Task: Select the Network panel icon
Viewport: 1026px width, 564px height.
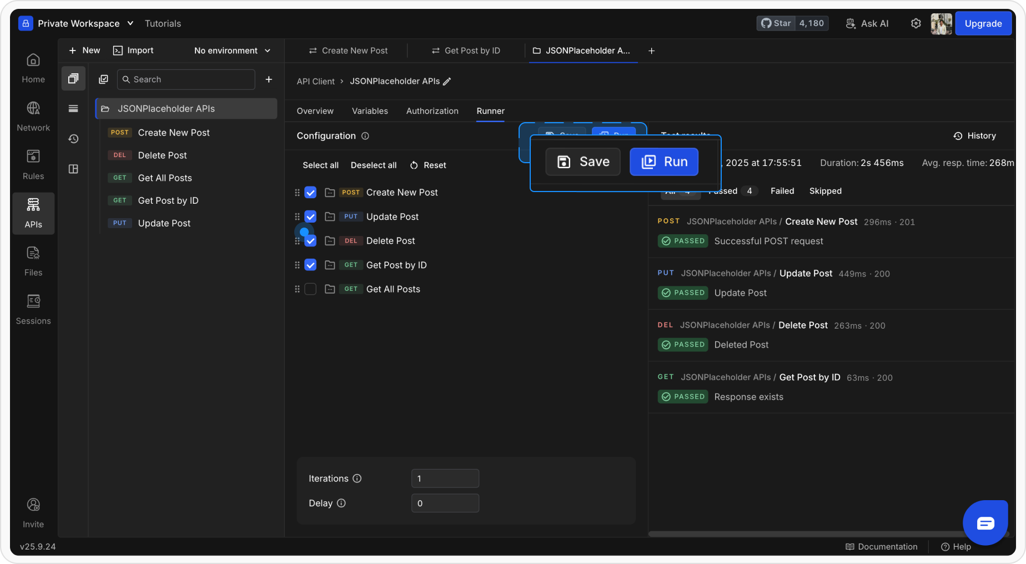Action: pyautogui.click(x=33, y=115)
